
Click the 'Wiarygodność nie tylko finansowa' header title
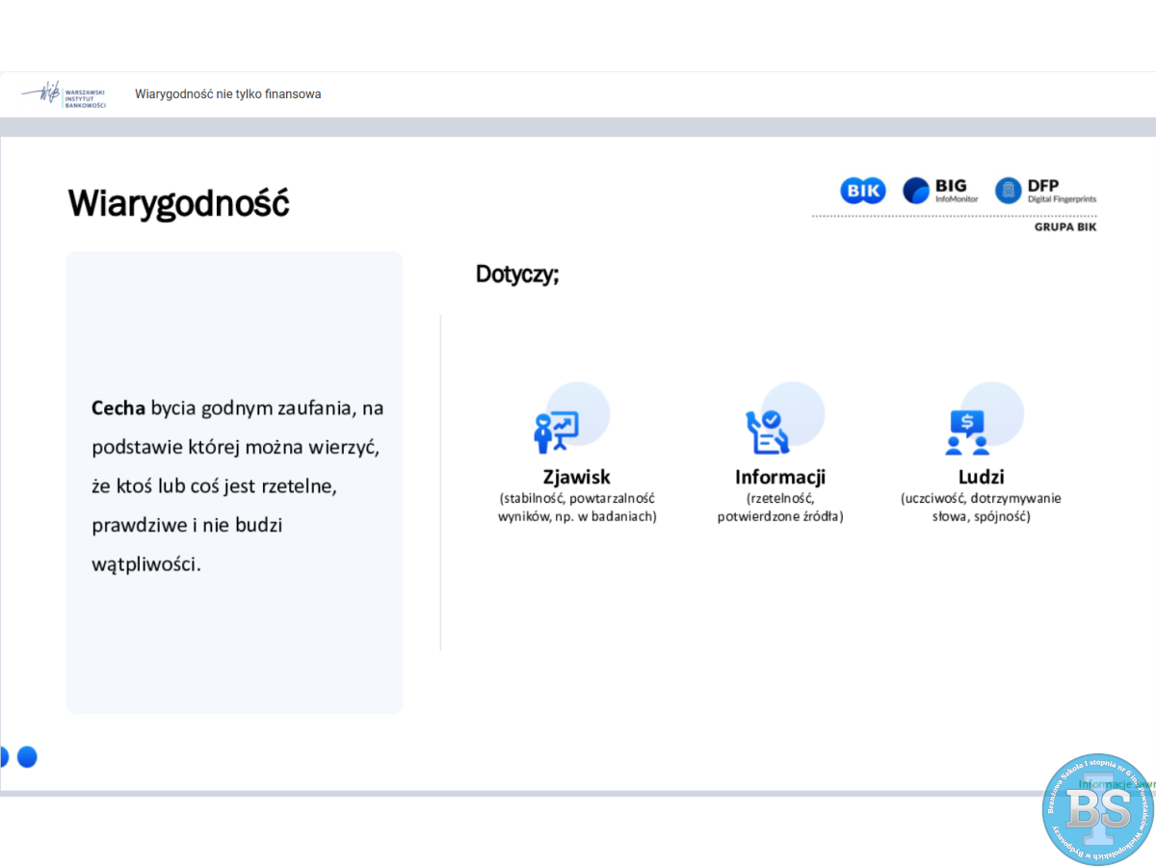point(228,94)
